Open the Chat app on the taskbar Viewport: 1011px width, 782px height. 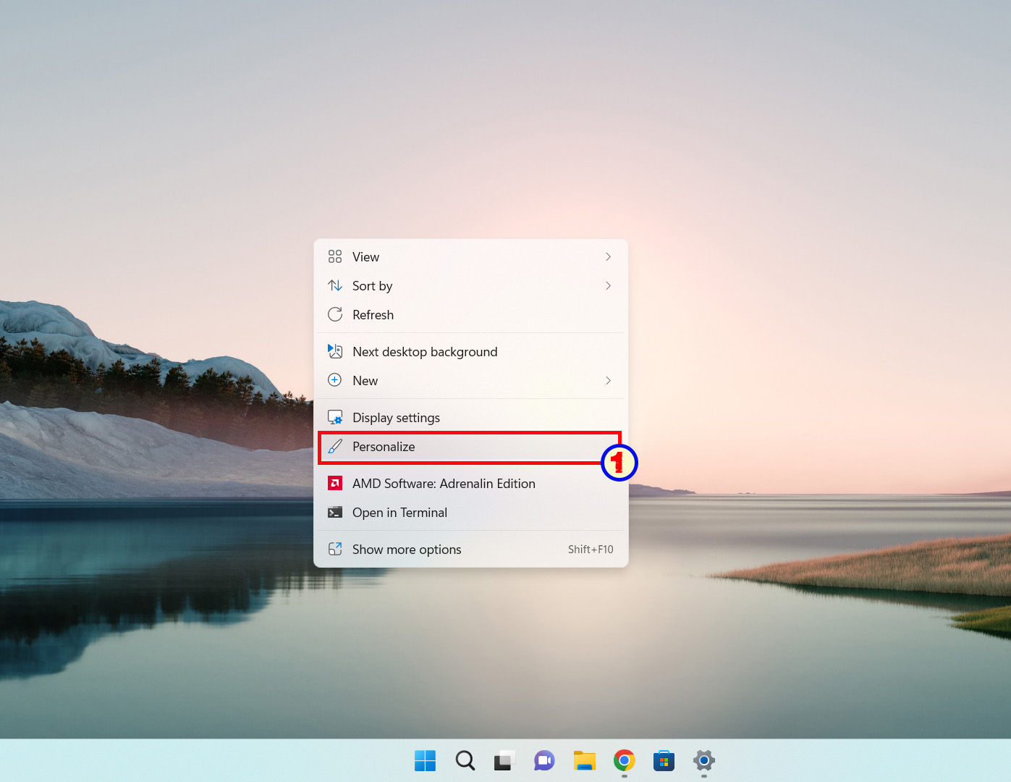click(544, 760)
